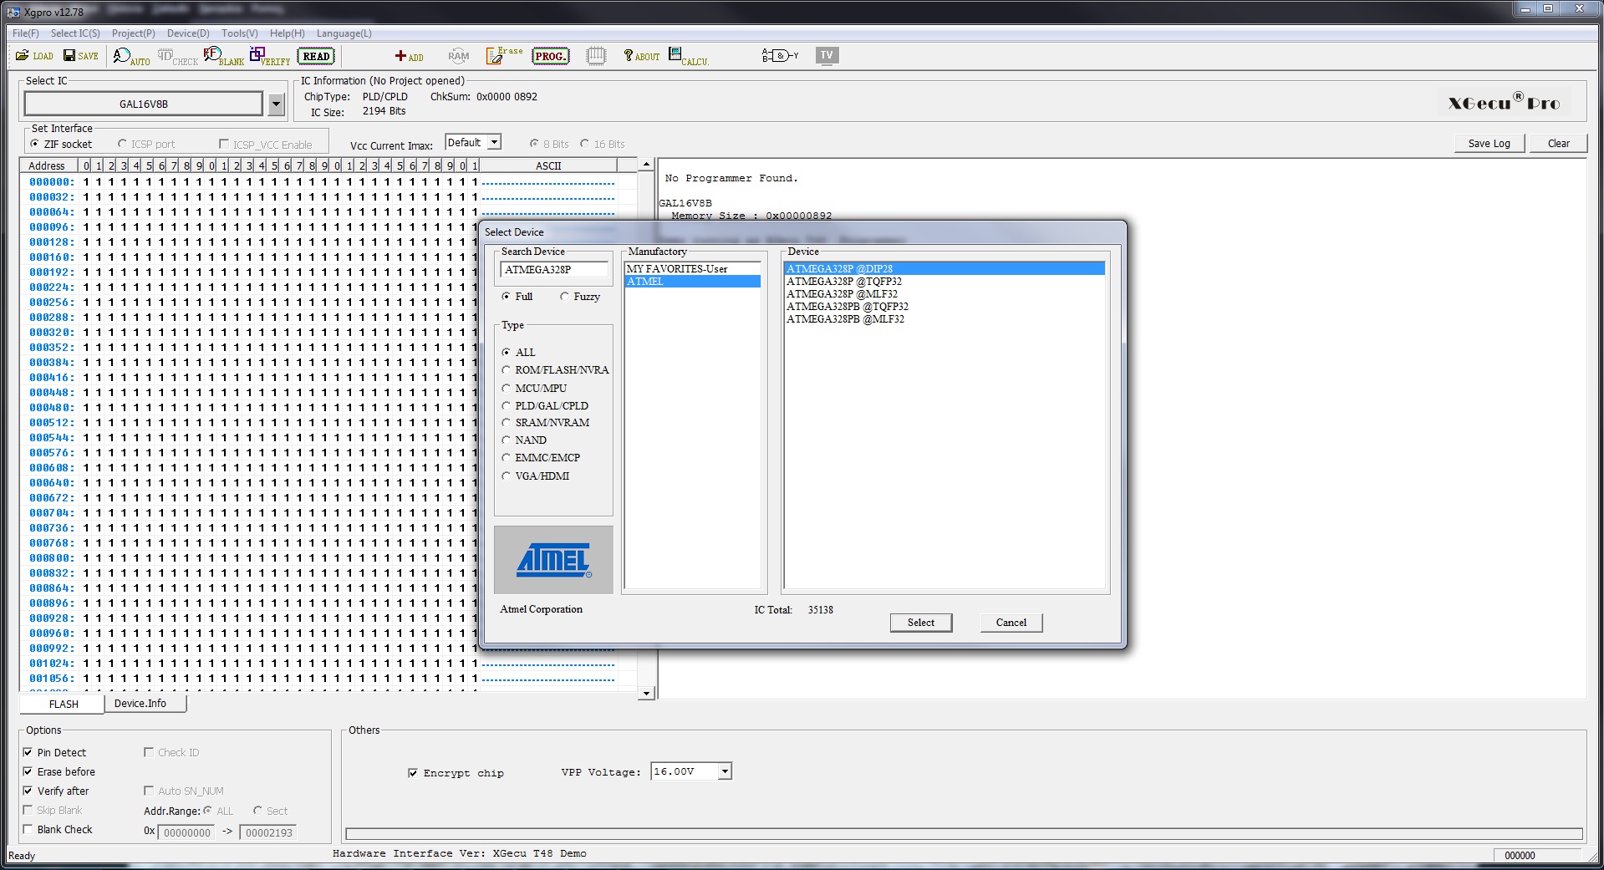Click the Erase toolbar icon

coord(504,55)
